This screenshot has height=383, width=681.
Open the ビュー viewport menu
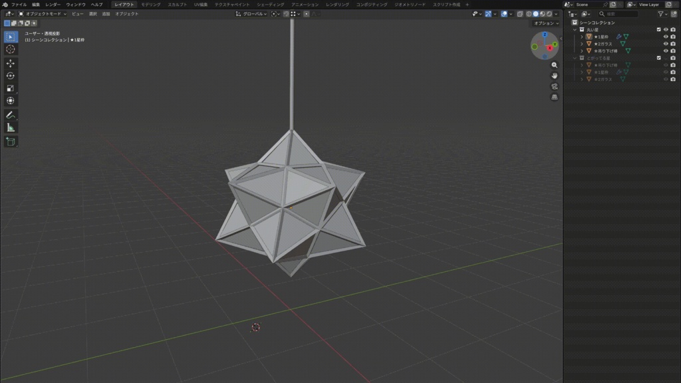(78, 14)
